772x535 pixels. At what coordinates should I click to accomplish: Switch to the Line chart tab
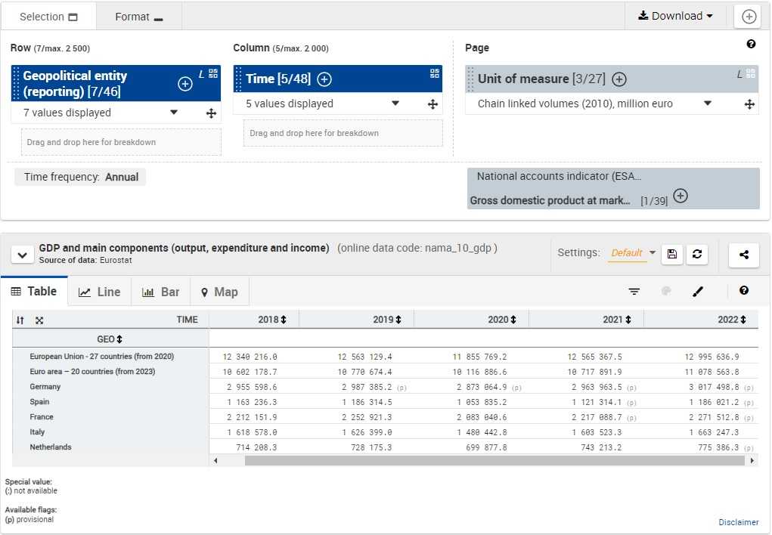pyautogui.click(x=100, y=292)
